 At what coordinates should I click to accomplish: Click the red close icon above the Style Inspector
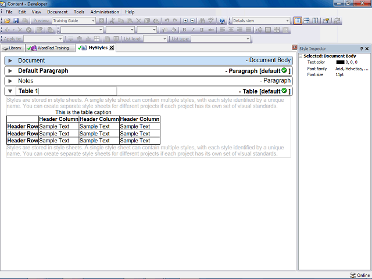coord(294,48)
